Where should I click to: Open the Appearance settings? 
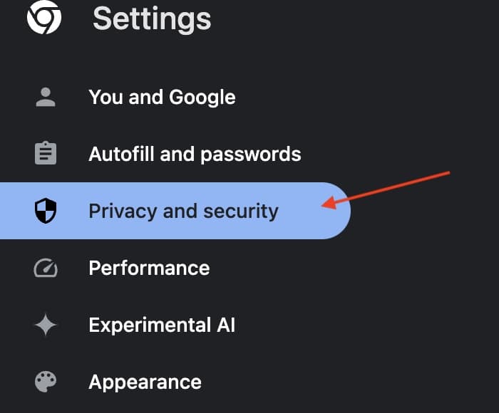point(145,382)
